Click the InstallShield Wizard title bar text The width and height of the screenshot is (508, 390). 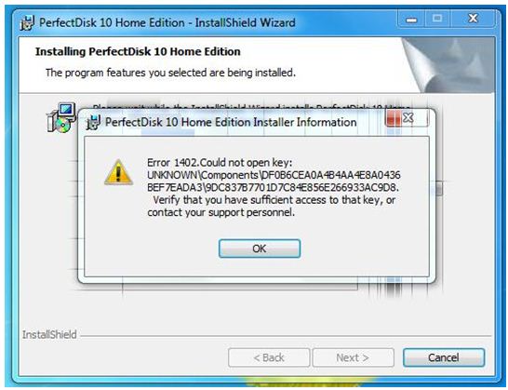pos(167,22)
